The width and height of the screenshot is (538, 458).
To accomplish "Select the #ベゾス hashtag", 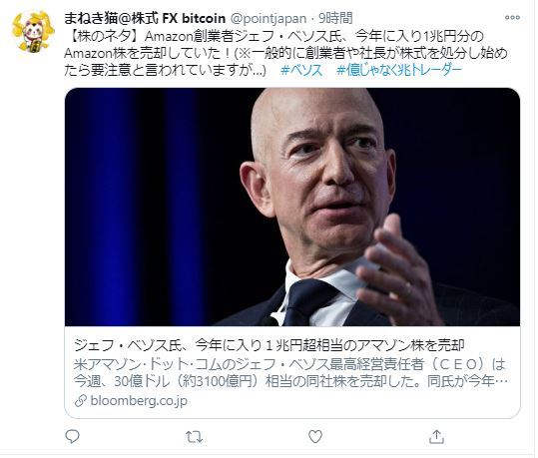I will [301, 70].
